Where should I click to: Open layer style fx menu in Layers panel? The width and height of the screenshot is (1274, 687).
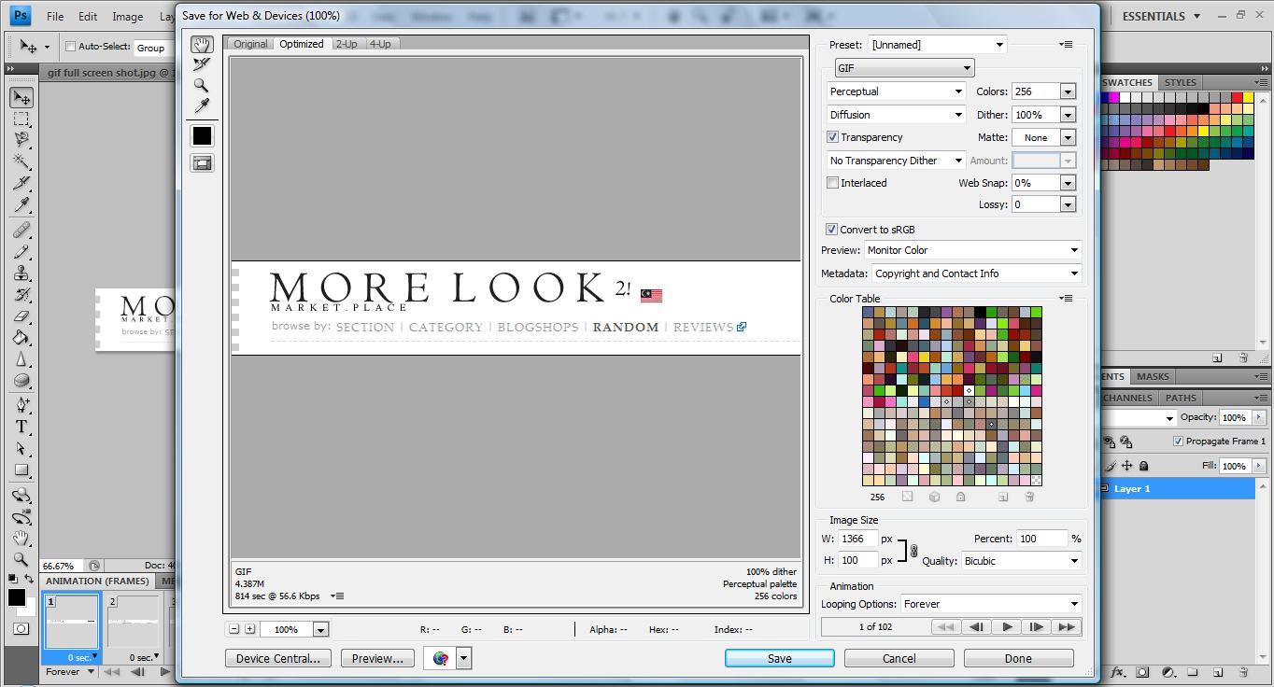(1117, 671)
